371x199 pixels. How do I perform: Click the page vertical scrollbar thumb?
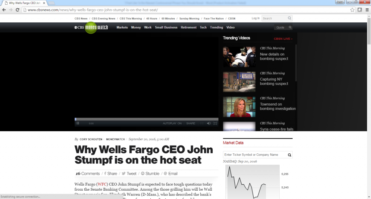(x=369, y=31)
